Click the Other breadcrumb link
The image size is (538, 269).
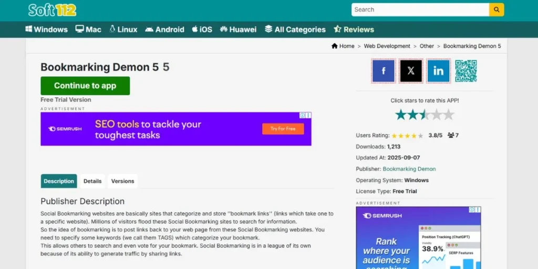click(x=427, y=46)
